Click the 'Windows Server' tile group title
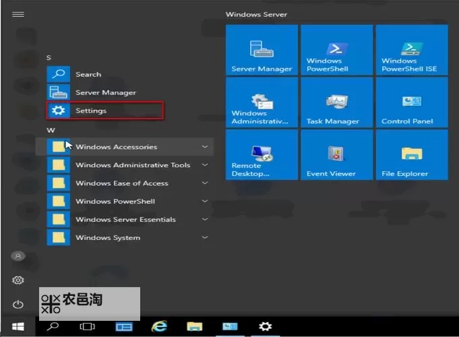Screen dimensions: 459x337 [x=256, y=14]
